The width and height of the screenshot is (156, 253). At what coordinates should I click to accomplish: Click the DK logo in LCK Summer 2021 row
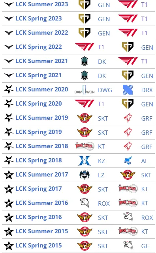(x=85, y=61)
